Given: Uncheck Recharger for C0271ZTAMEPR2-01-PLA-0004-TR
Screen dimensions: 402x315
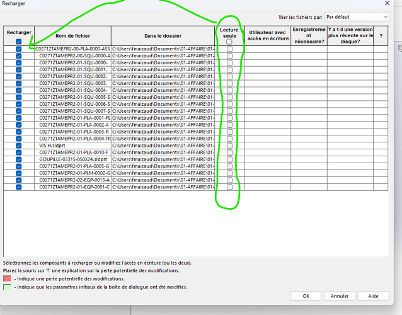Looking at the screenshot, I should (x=19, y=139).
